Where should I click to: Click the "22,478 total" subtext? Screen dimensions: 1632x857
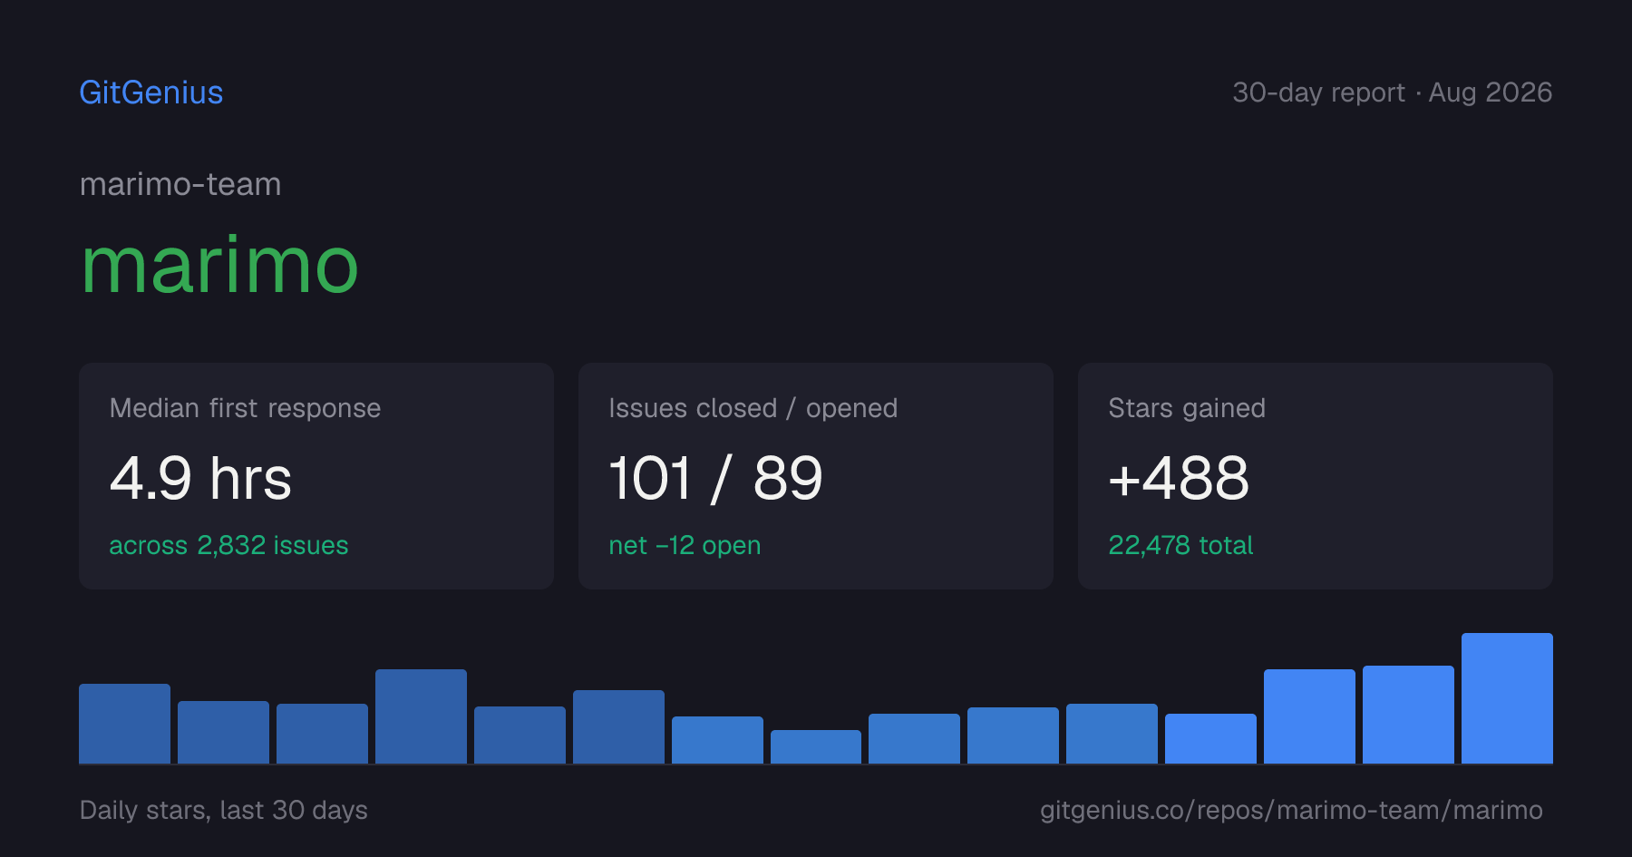point(1180,545)
